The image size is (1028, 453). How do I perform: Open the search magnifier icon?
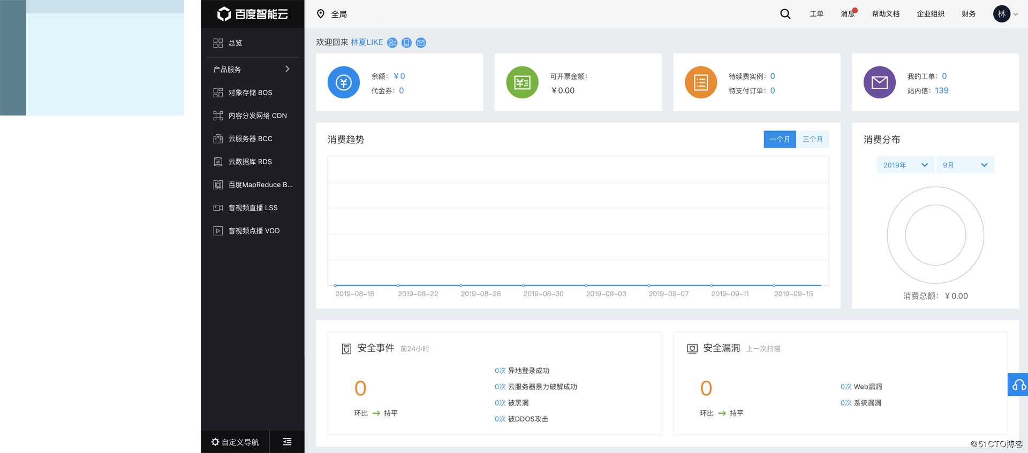coord(785,14)
